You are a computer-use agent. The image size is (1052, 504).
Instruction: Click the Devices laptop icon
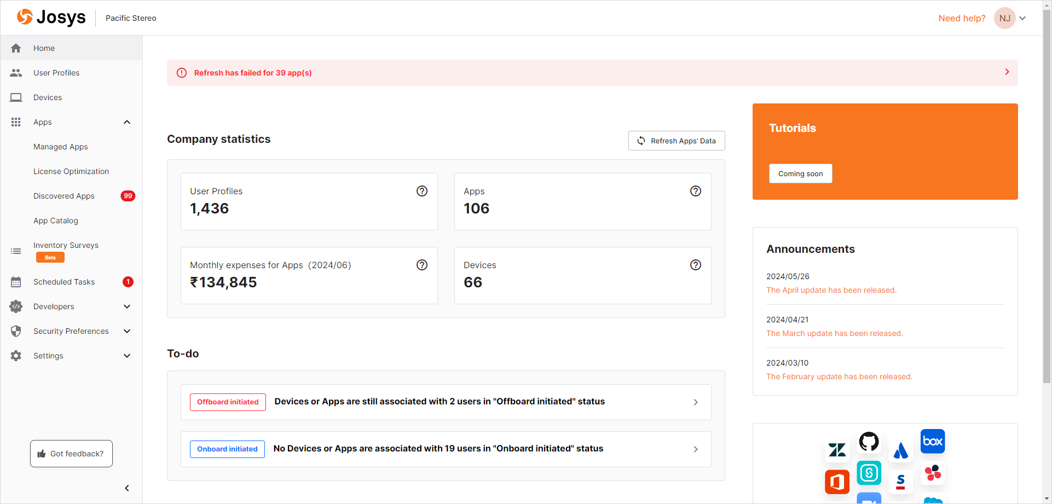[16, 97]
